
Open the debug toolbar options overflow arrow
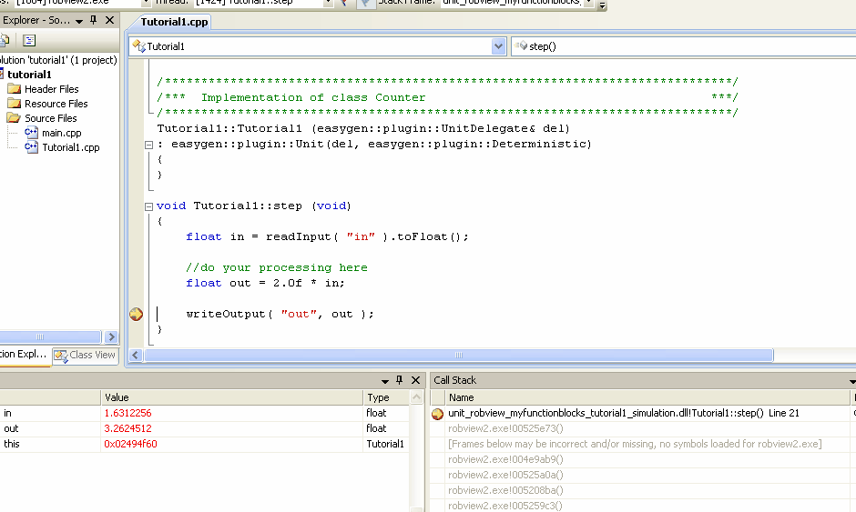click(x=602, y=5)
